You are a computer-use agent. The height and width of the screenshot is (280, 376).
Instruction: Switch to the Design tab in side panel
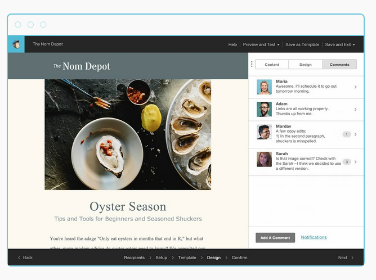[x=306, y=65]
